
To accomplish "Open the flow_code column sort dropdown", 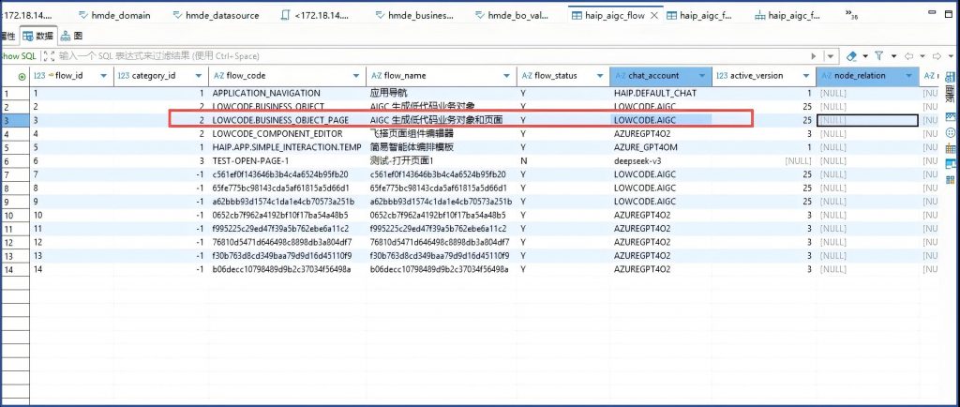I will 358,75.
